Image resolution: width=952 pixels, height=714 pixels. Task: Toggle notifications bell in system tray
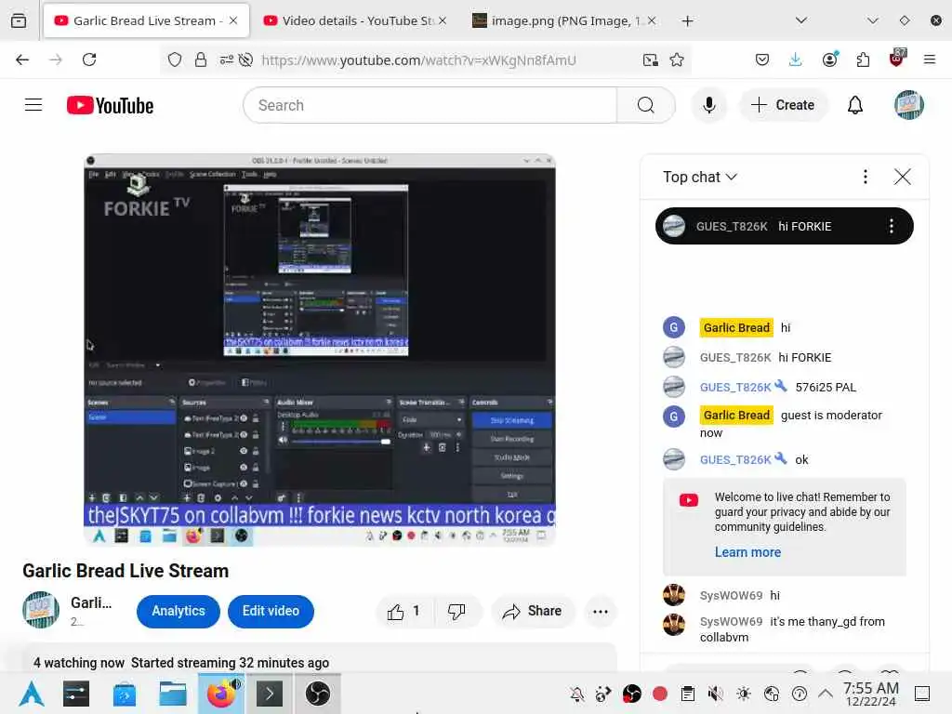click(x=576, y=693)
